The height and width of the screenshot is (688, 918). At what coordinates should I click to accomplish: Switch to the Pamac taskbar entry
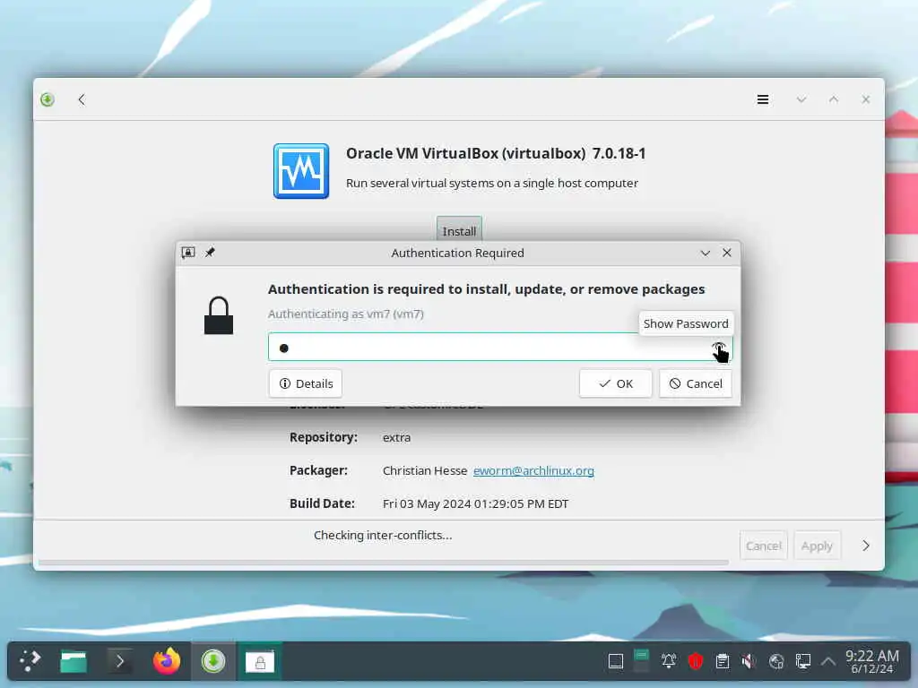click(x=213, y=661)
